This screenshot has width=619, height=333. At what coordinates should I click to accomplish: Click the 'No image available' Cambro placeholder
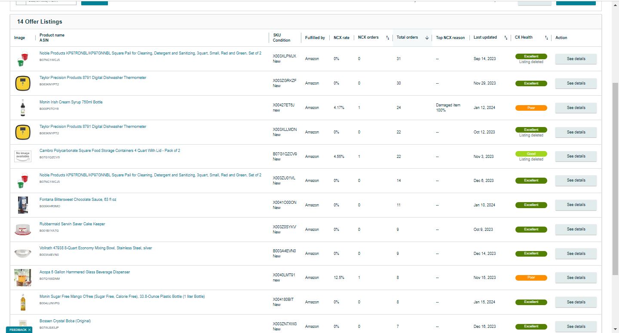tap(22, 156)
